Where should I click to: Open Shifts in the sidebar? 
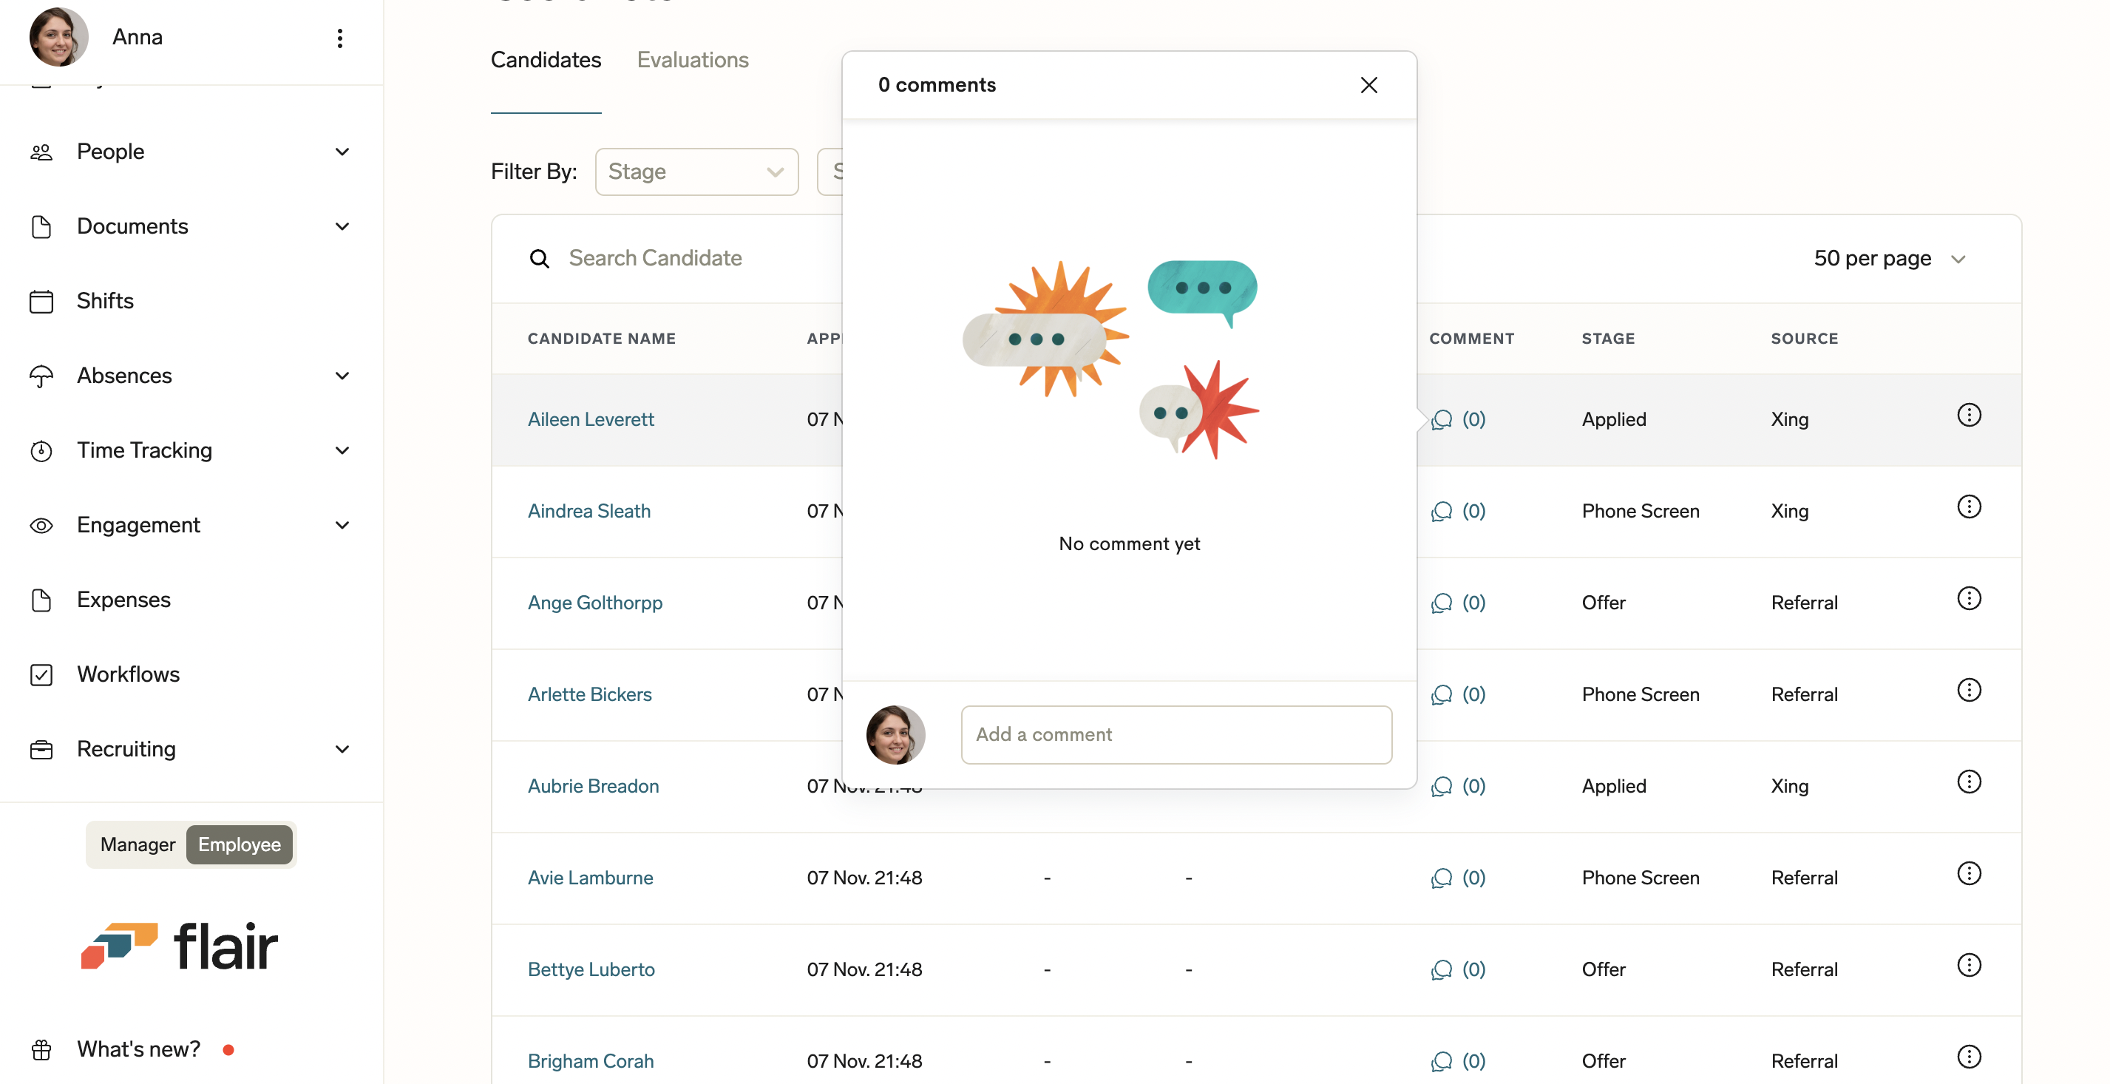[105, 301]
